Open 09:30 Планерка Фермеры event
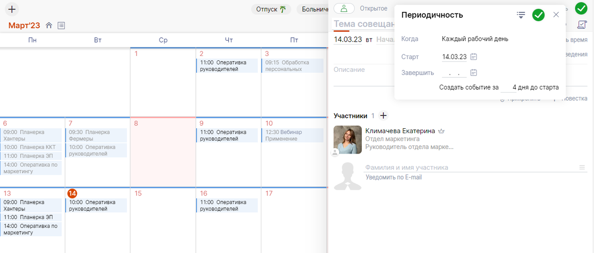 click(x=96, y=135)
